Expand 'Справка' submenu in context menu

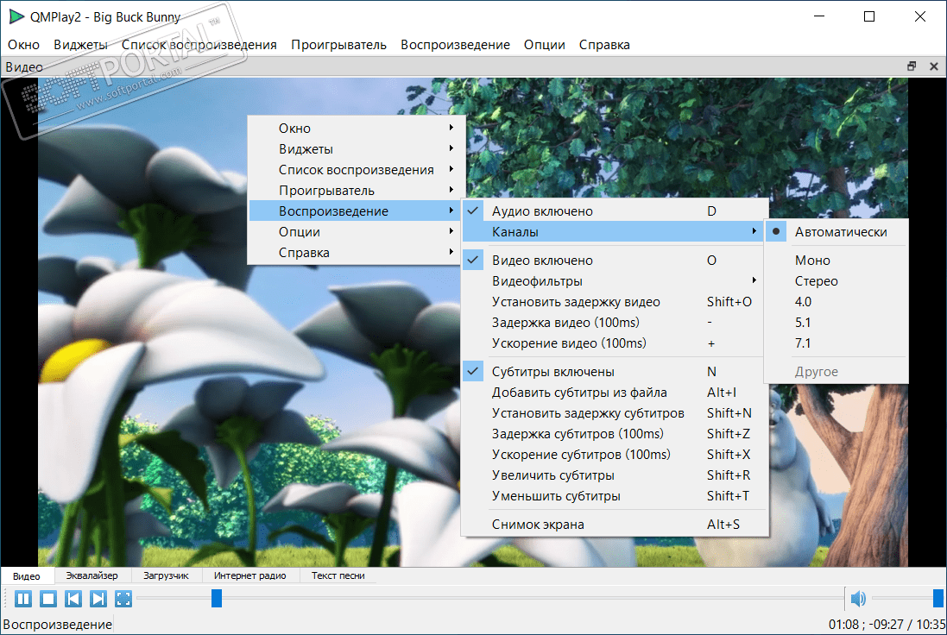coord(357,252)
